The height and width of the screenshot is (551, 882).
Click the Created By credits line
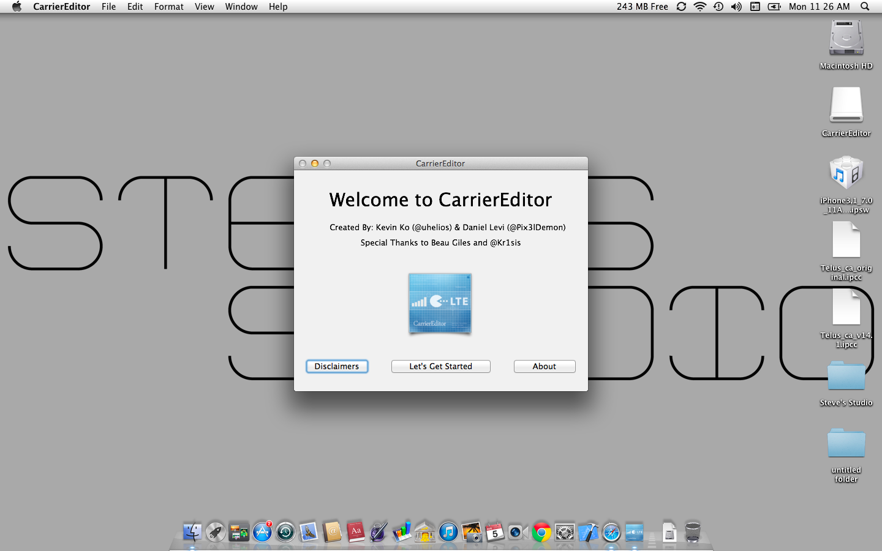447,227
